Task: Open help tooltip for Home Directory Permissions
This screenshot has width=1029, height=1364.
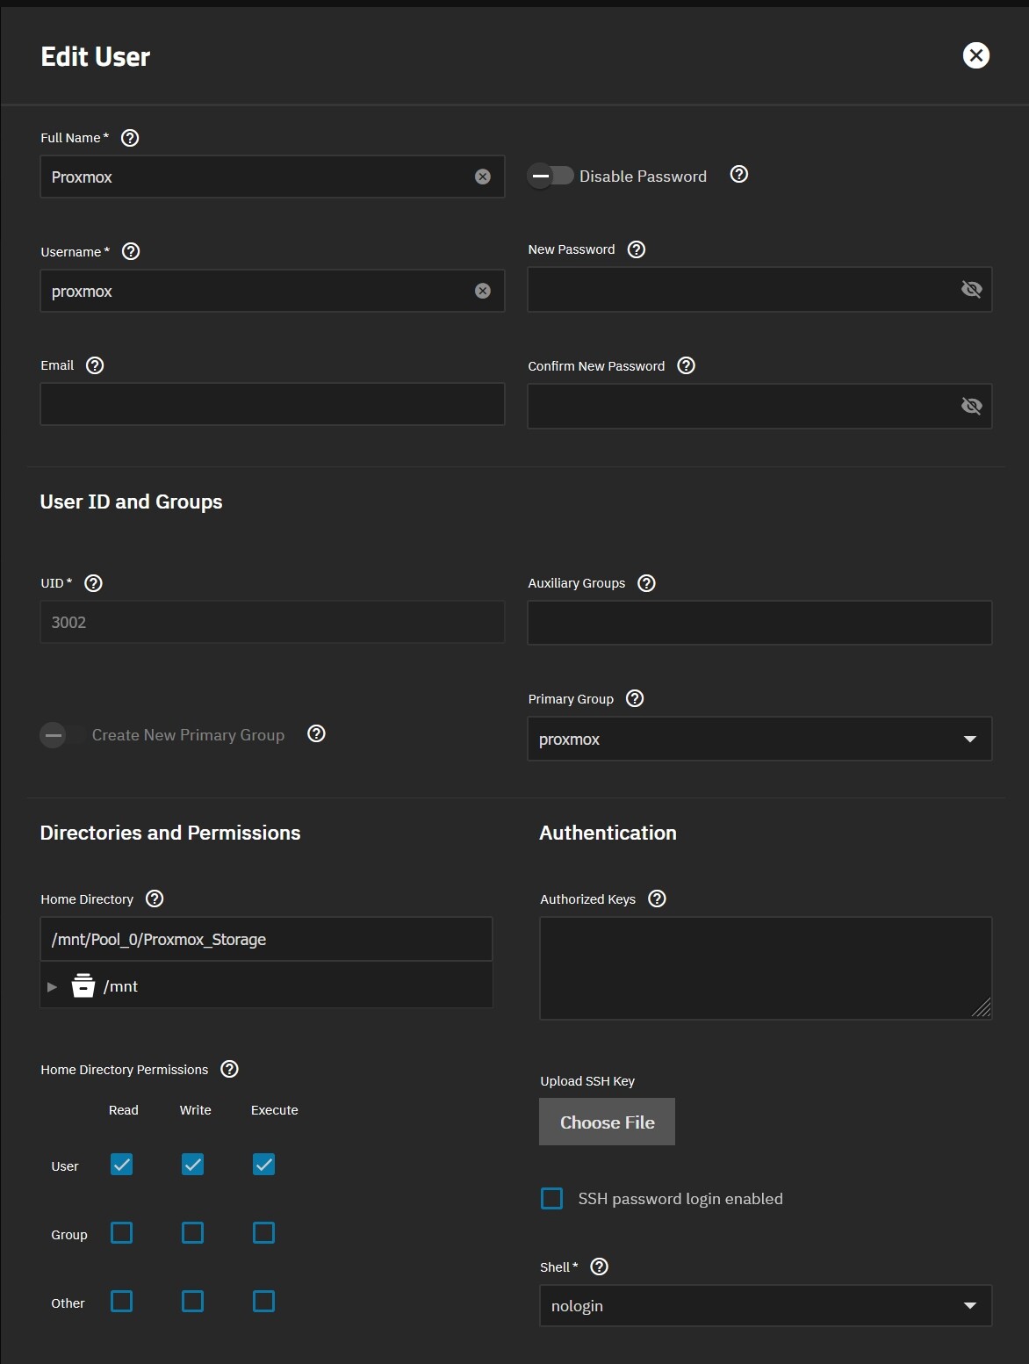Action: [229, 1069]
